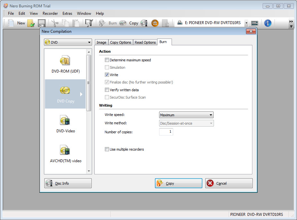Click status bar PIONEER DVD-RW DVRTD10RS text

pos(257,215)
